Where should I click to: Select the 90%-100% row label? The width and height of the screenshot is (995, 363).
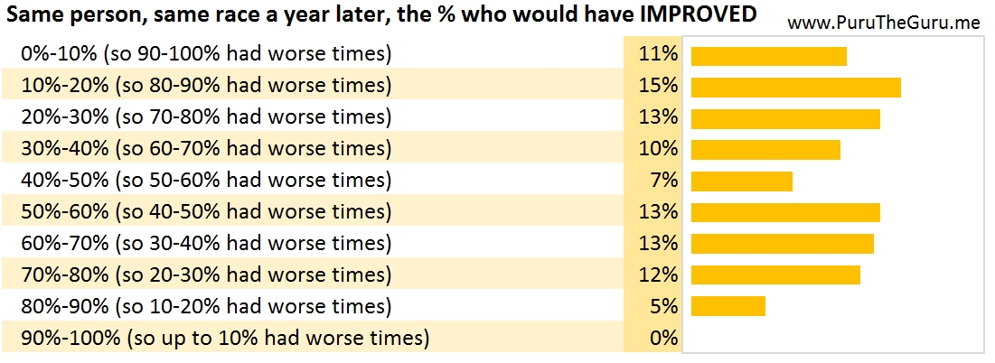coord(224,339)
